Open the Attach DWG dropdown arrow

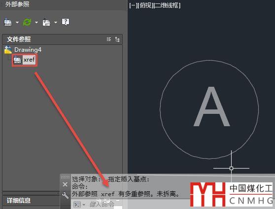17,23
